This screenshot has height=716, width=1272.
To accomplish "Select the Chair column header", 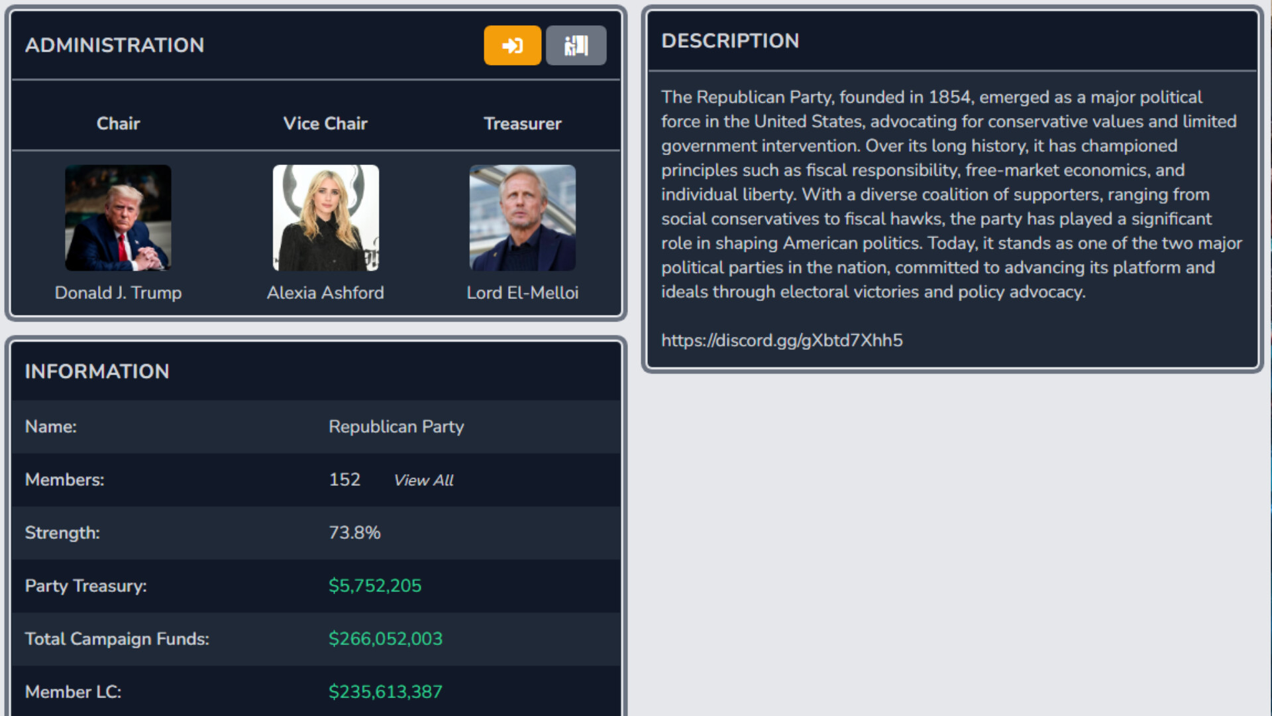I will [x=118, y=123].
